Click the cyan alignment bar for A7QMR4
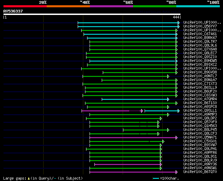This screenshot has height=181, width=223. click(136, 99)
